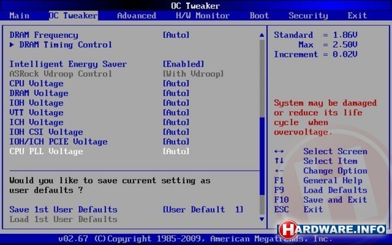Change the CPU PLL Voltage Auto value
Screen dimensions: 392x245
tap(176, 152)
